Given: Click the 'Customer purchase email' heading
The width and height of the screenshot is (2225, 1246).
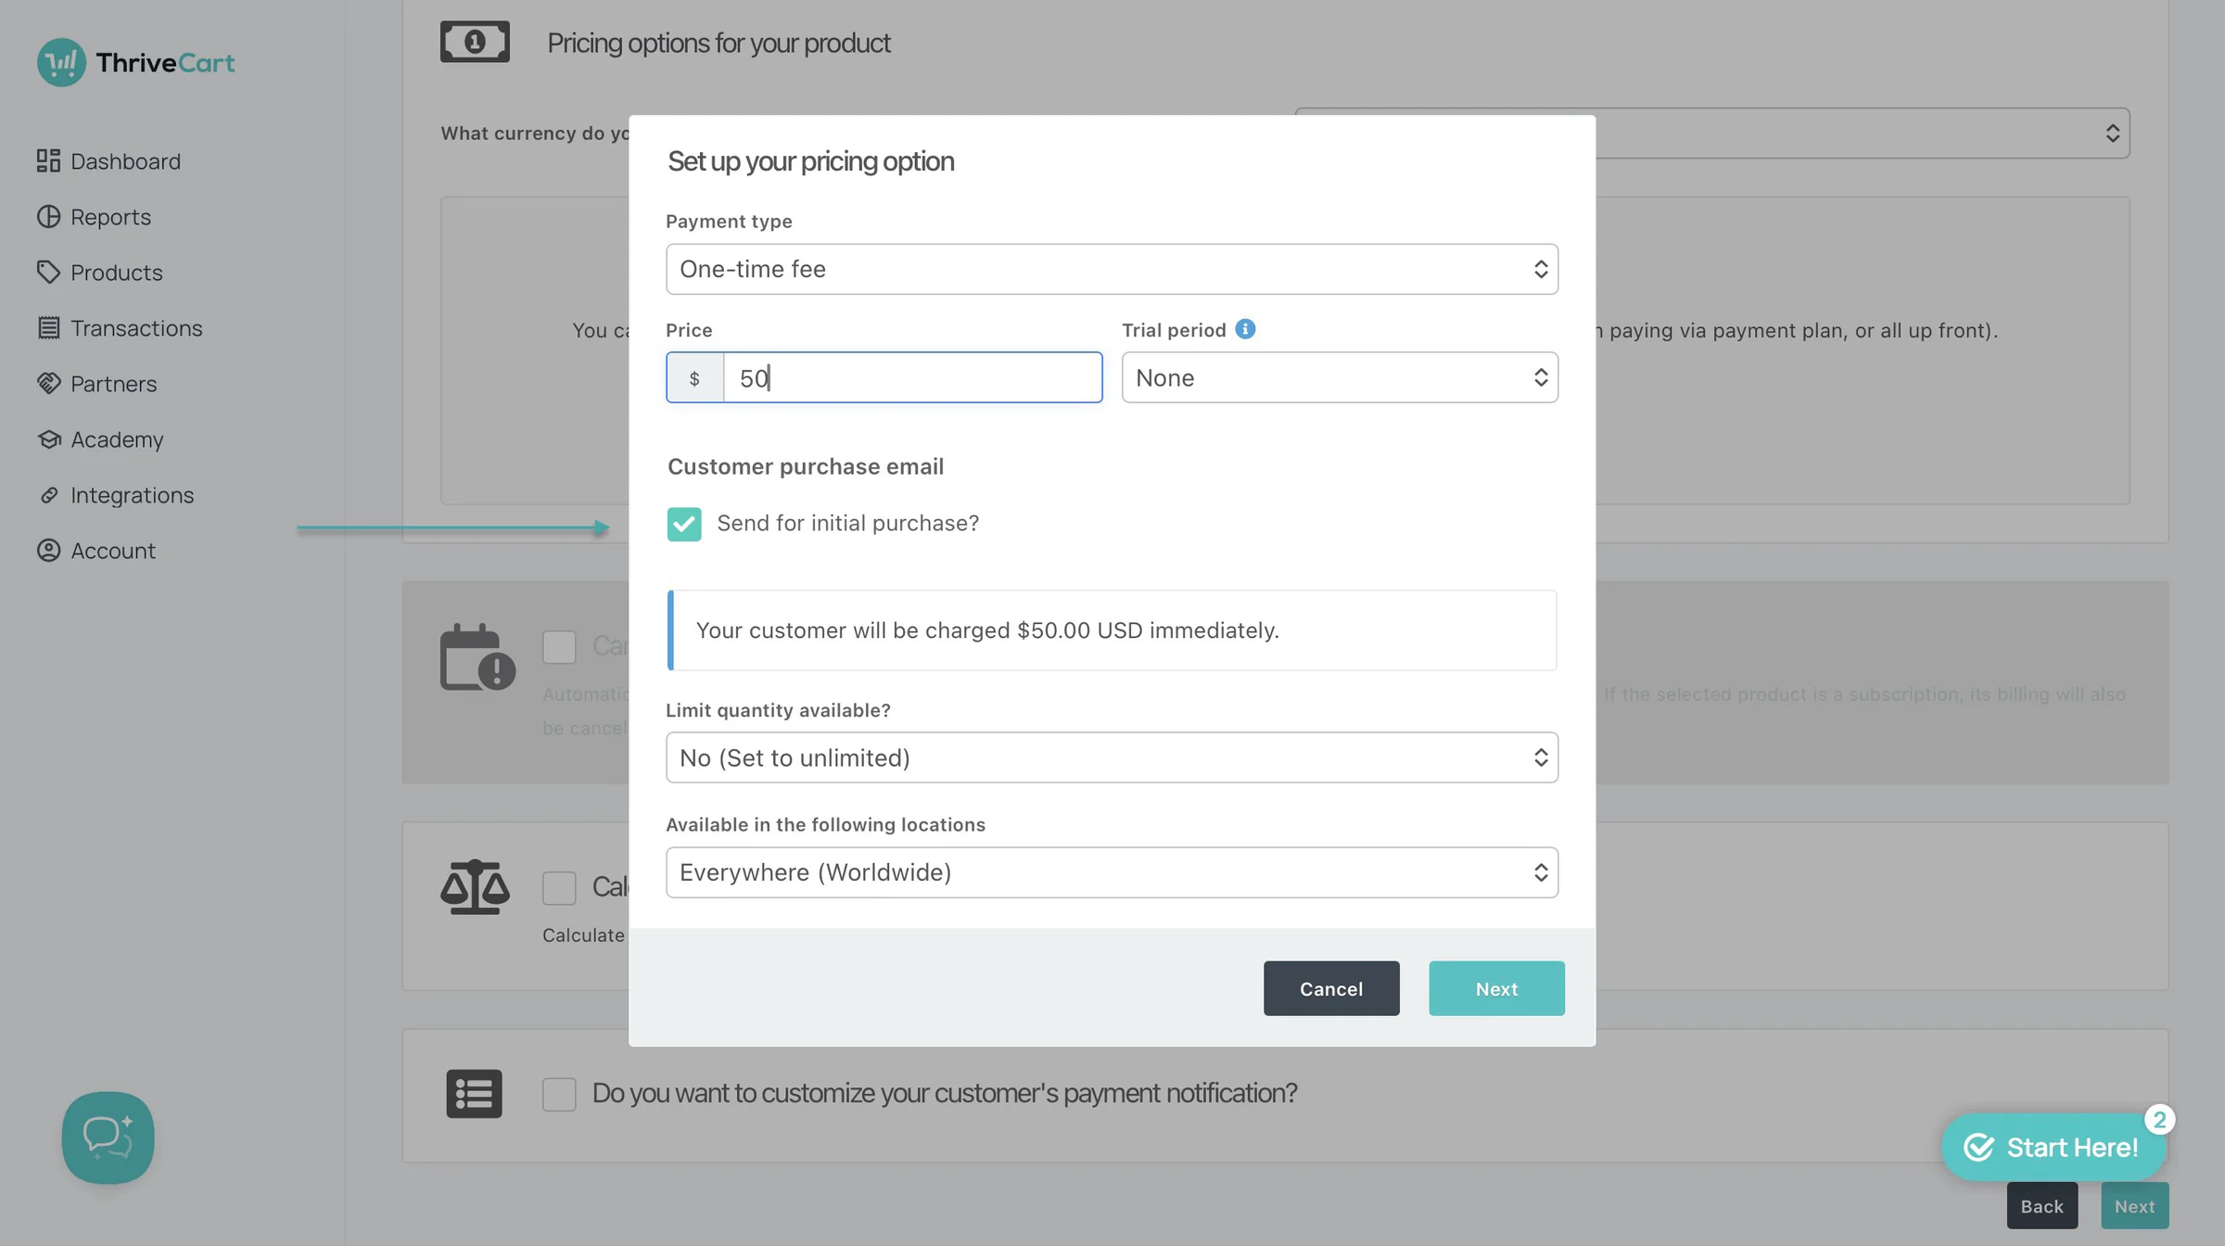Looking at the screenshot, I should click(806, 466).
